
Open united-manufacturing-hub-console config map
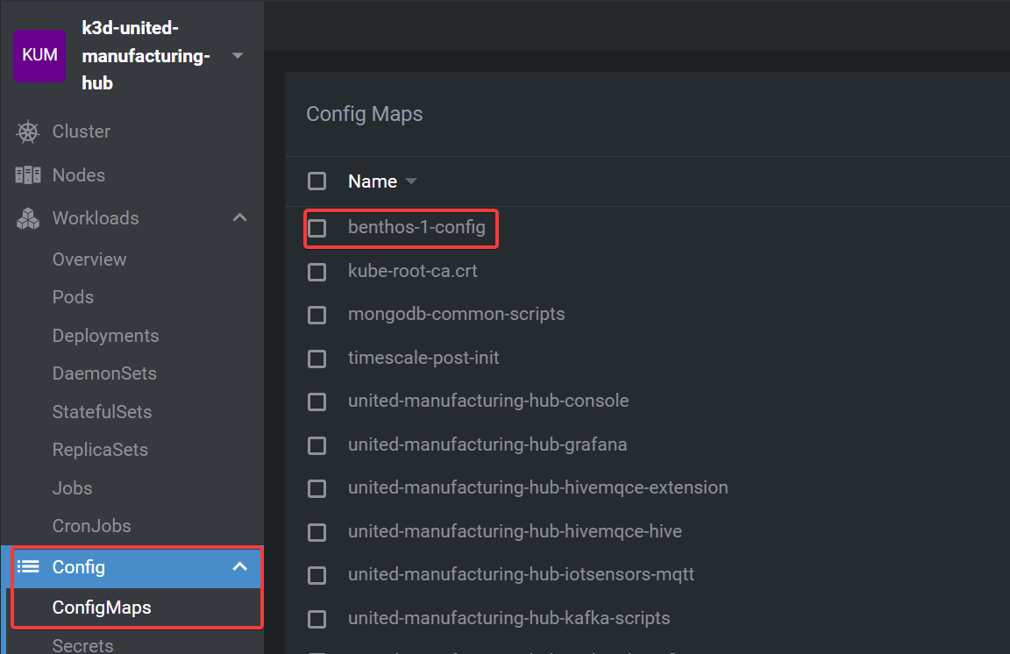click(x=488, y=401)
